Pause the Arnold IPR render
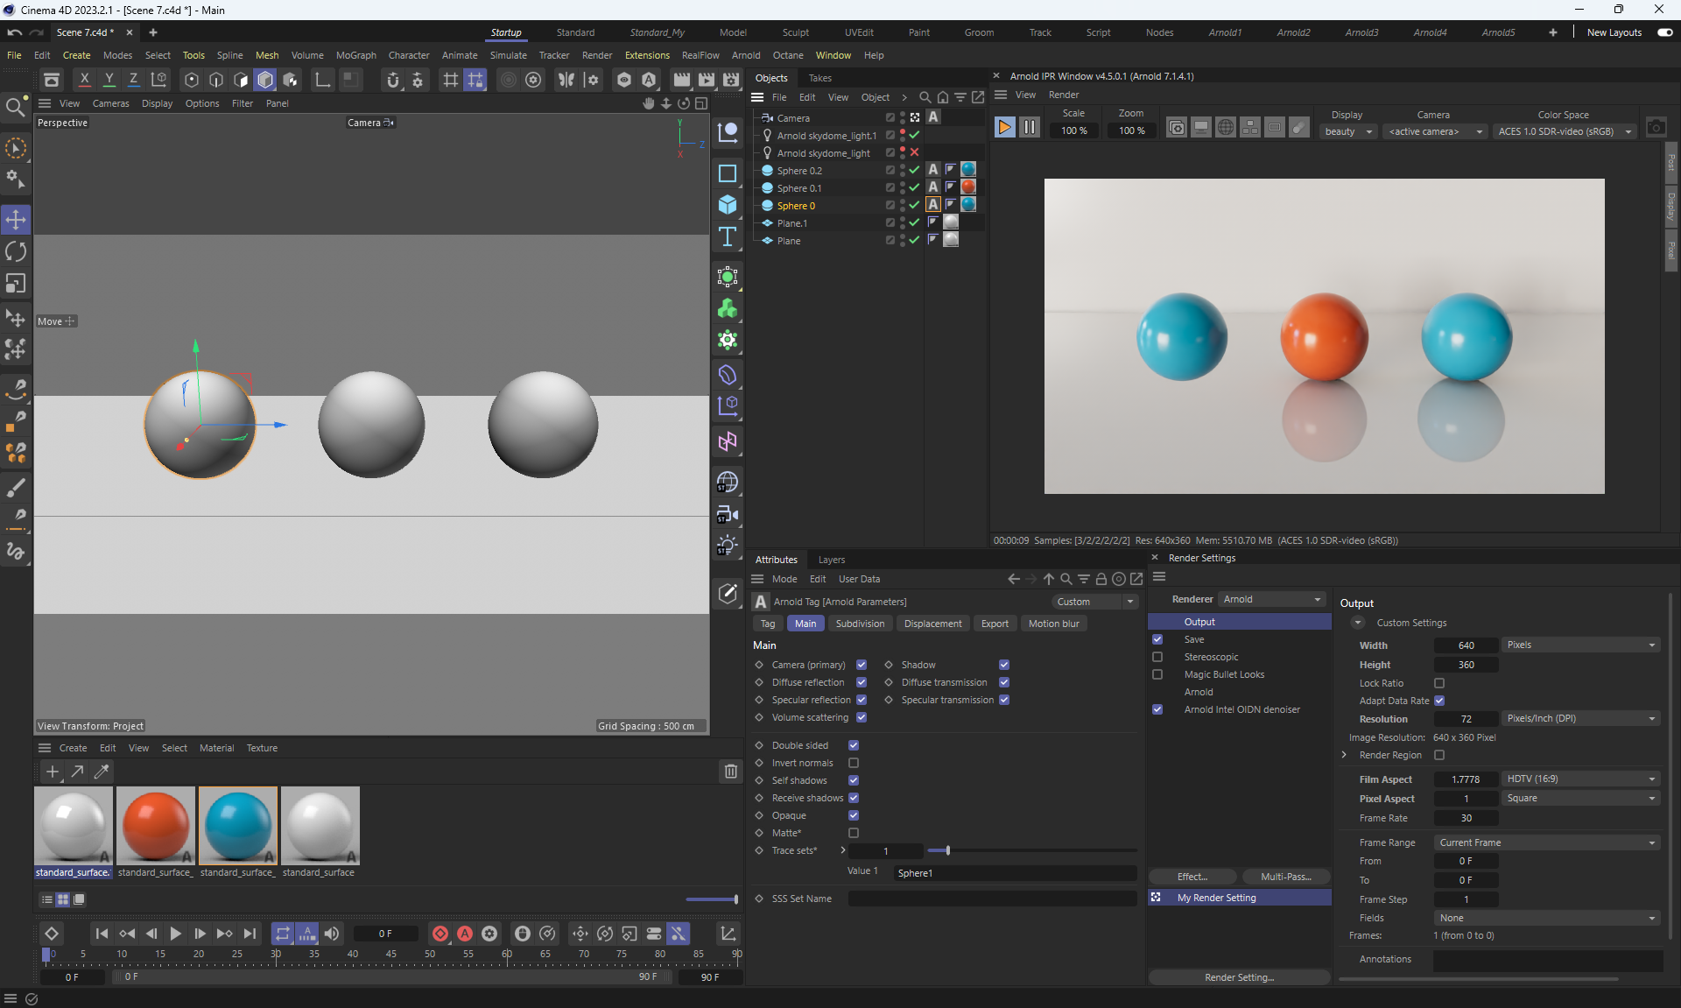 click(x=1030, y=128)
